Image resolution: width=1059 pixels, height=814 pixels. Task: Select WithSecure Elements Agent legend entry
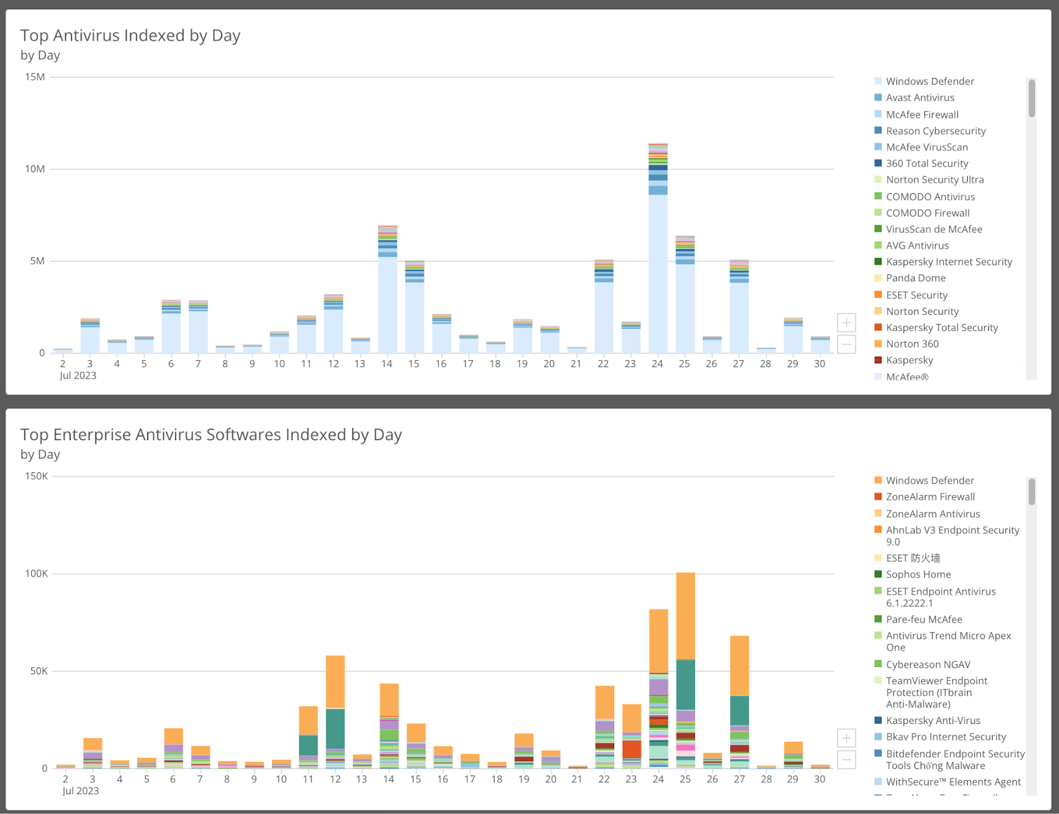point(947,782)
